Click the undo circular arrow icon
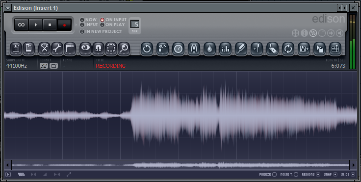Viewport: 361px width, 182px height. tap(147, 49)
